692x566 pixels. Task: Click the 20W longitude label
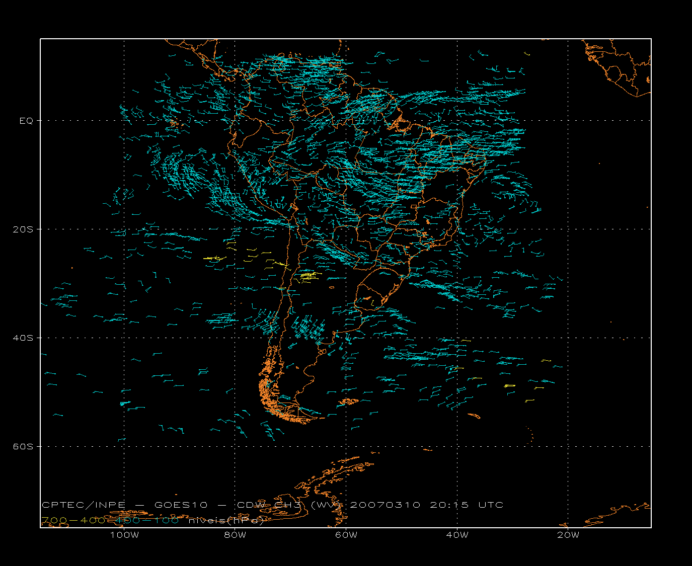tap(568, 535)
